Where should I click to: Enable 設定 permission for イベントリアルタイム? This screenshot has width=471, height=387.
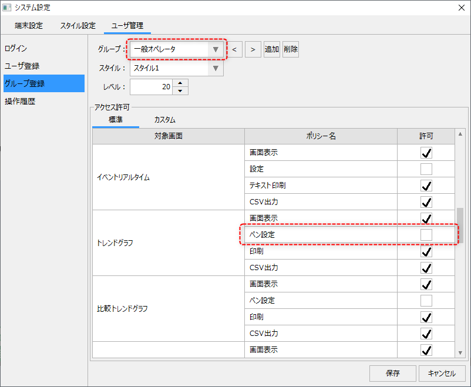pyautogui.click(x=426, y=169)
